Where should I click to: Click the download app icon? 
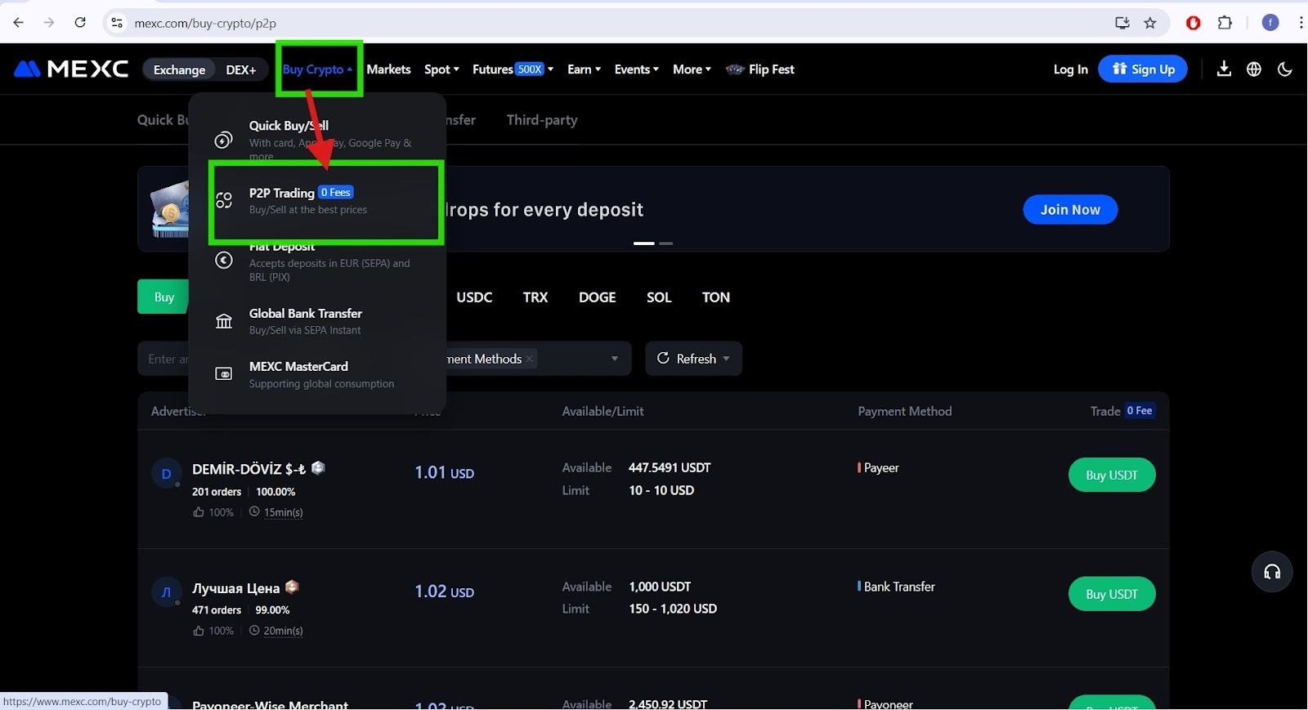tap(1224, 69)
